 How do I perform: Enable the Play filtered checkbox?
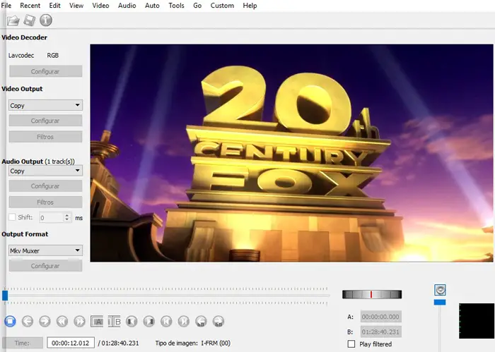[351, 344]
